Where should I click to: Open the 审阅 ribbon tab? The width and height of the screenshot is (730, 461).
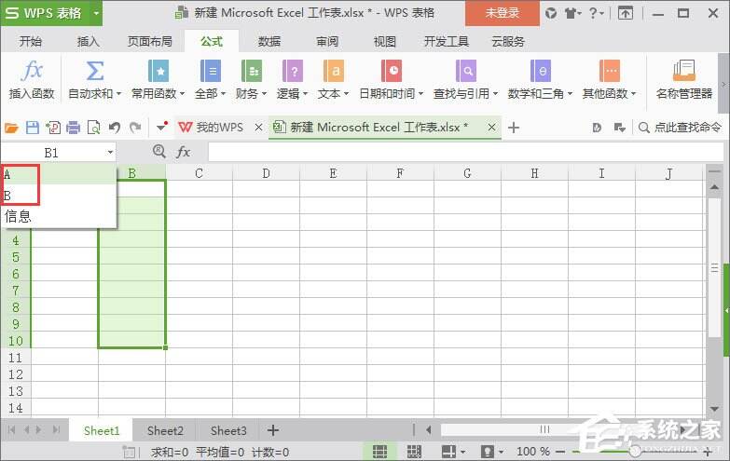pos(327,41)
